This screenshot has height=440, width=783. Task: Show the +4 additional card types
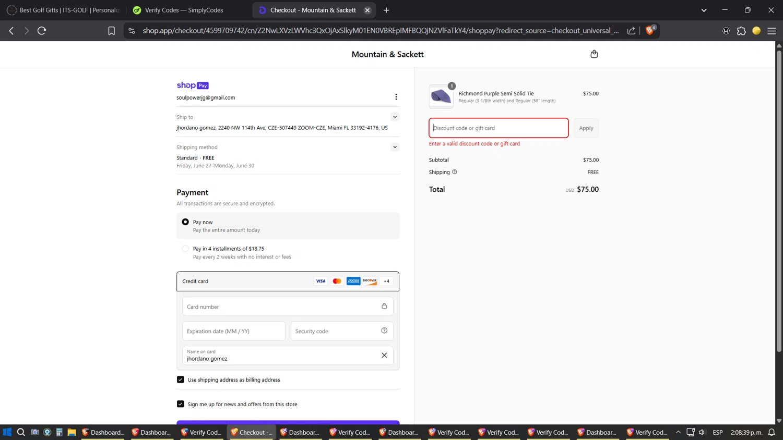[387, 281]
